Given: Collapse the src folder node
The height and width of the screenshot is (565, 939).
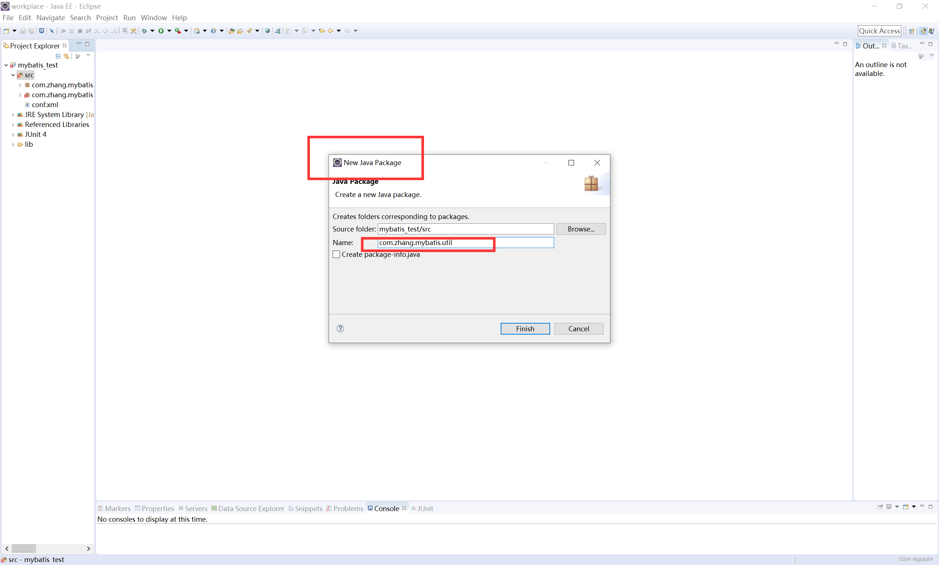Looking at the screenshot, I should (13, 75).
